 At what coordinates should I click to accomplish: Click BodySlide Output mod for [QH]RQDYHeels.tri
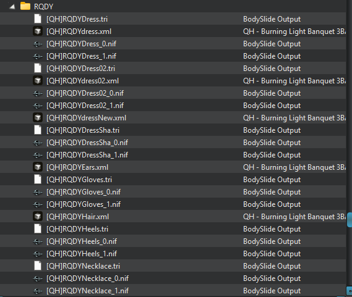tap(272, 229)
